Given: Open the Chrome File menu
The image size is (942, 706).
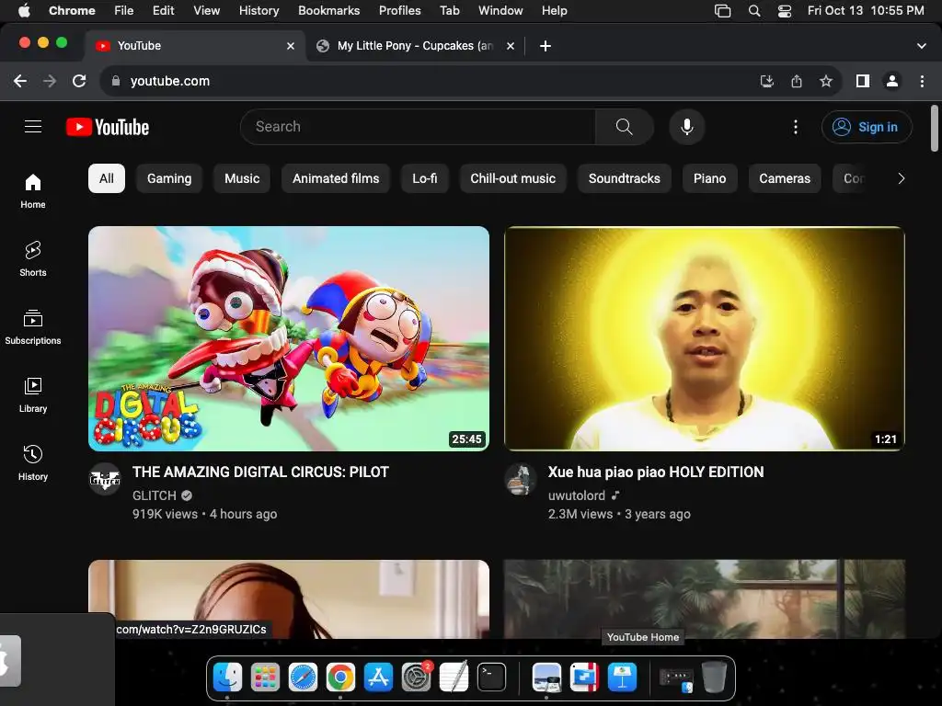Looking at the screenshot, I should (x=124, y=11).
